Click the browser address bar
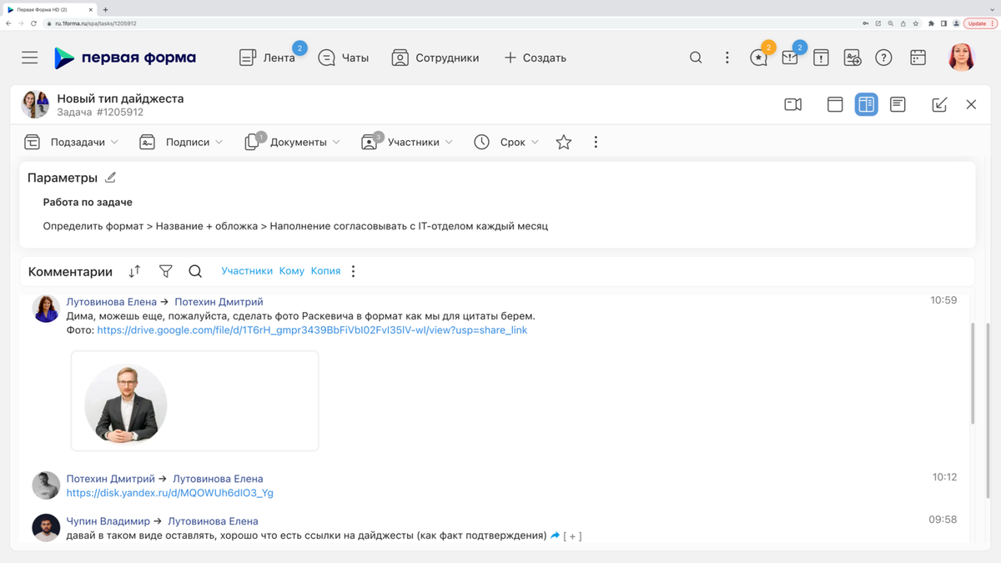The image size is (1001, 563). (450, 23)
